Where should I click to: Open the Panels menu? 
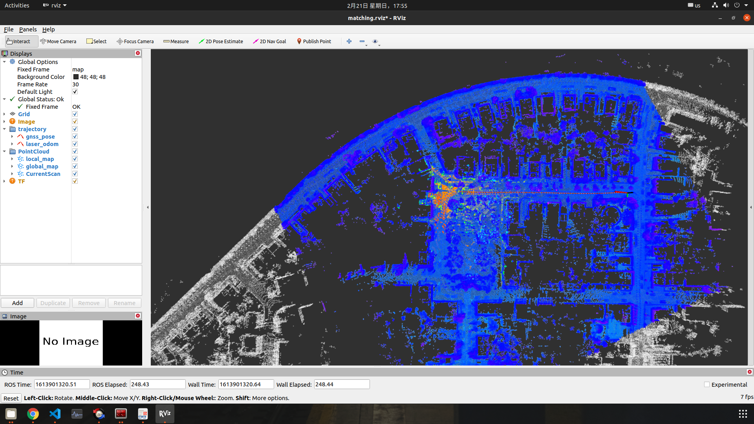[x=28, y=29]
